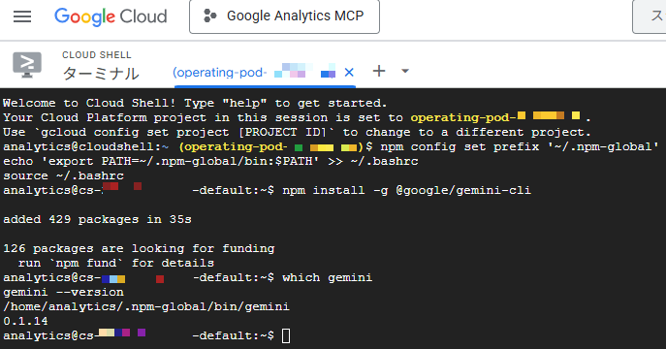The height and width of the screenshot is (349, 666).
Task: Click the project picker dots icon
Action: click(209, 16)
